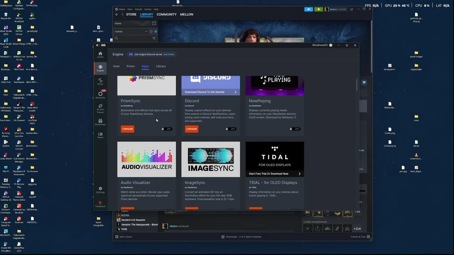Click Get invite Discord link

click(x=169, y=55)
